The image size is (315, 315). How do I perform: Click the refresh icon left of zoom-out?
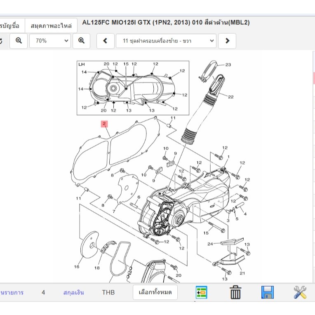1,41
